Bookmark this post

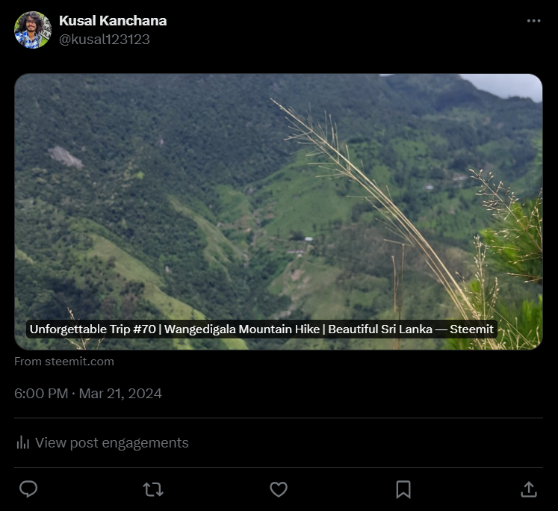coord(403,489)
